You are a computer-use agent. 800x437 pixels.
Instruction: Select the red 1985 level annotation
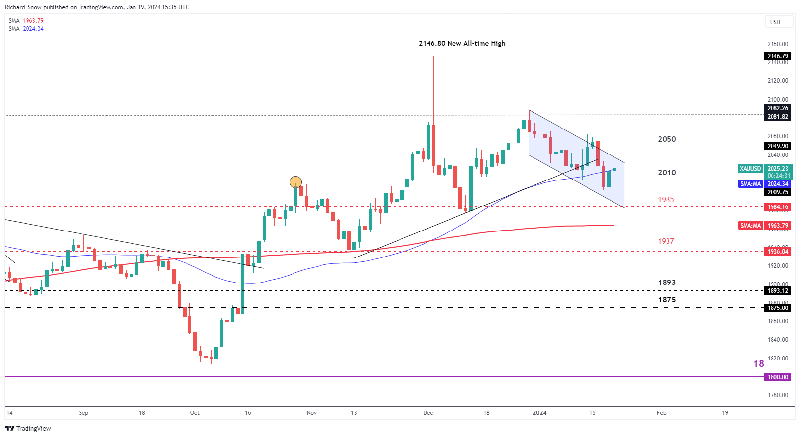(x=666, y=200)
